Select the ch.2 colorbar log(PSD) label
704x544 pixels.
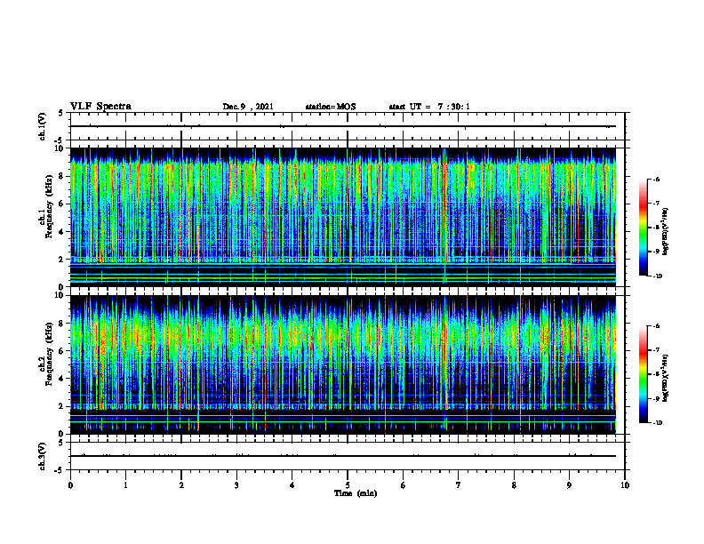tap(665, 378)
